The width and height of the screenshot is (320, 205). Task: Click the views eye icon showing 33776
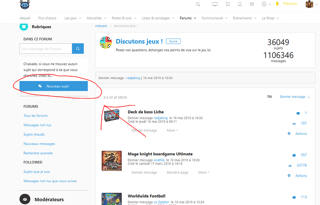click(x=290, y=165)
